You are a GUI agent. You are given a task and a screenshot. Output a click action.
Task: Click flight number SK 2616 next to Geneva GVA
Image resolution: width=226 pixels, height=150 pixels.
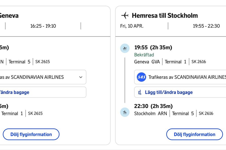point(199,61)
